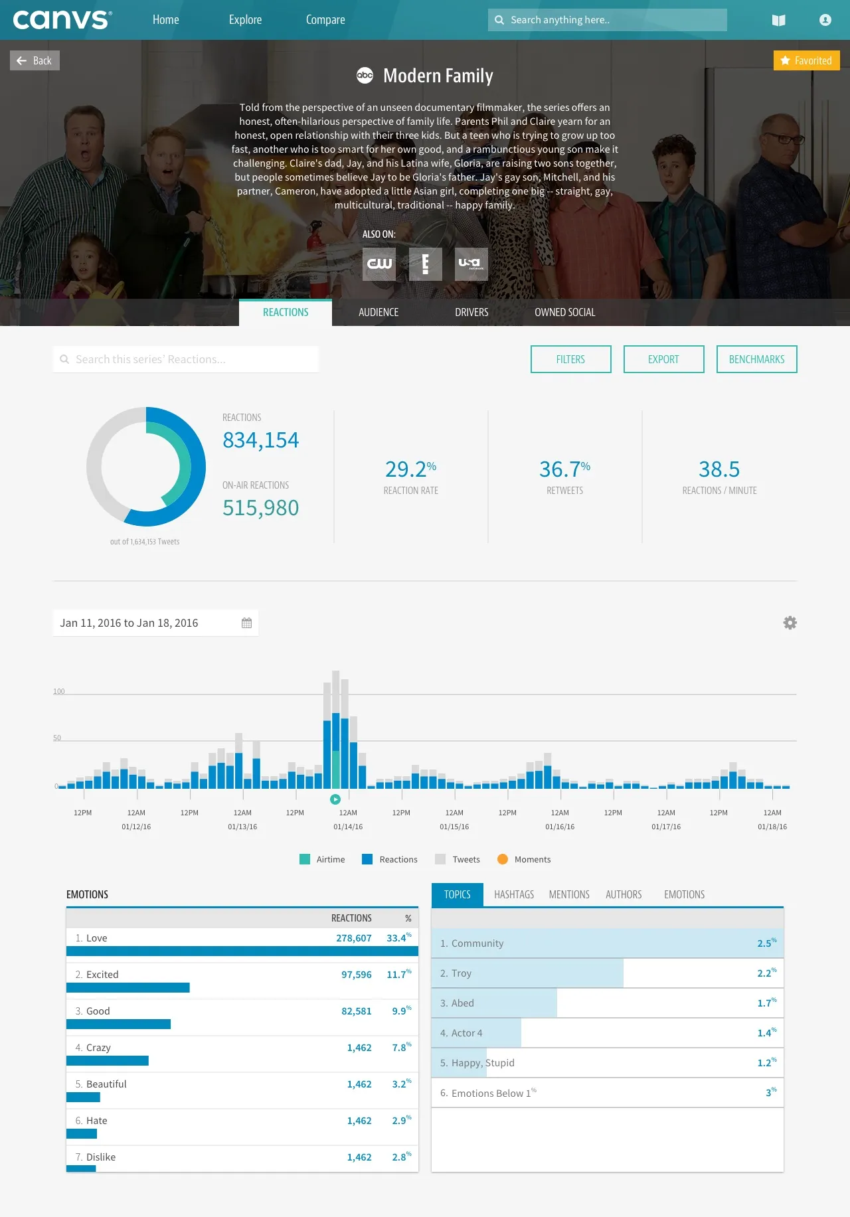
Task: Open the user profile icon
Action: coord(825,20)
